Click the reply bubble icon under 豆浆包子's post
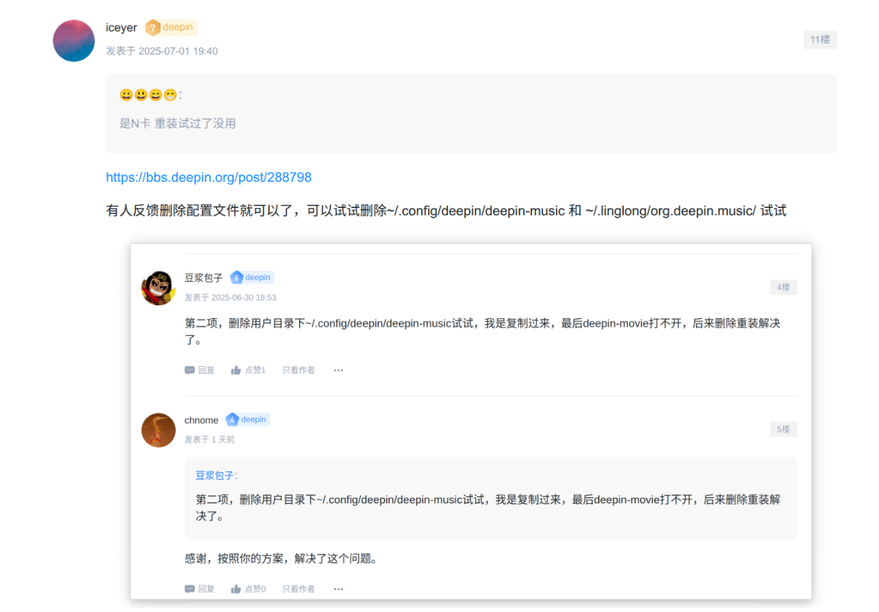The width and height of the screenshot is (879, 612). coord(190,370)
